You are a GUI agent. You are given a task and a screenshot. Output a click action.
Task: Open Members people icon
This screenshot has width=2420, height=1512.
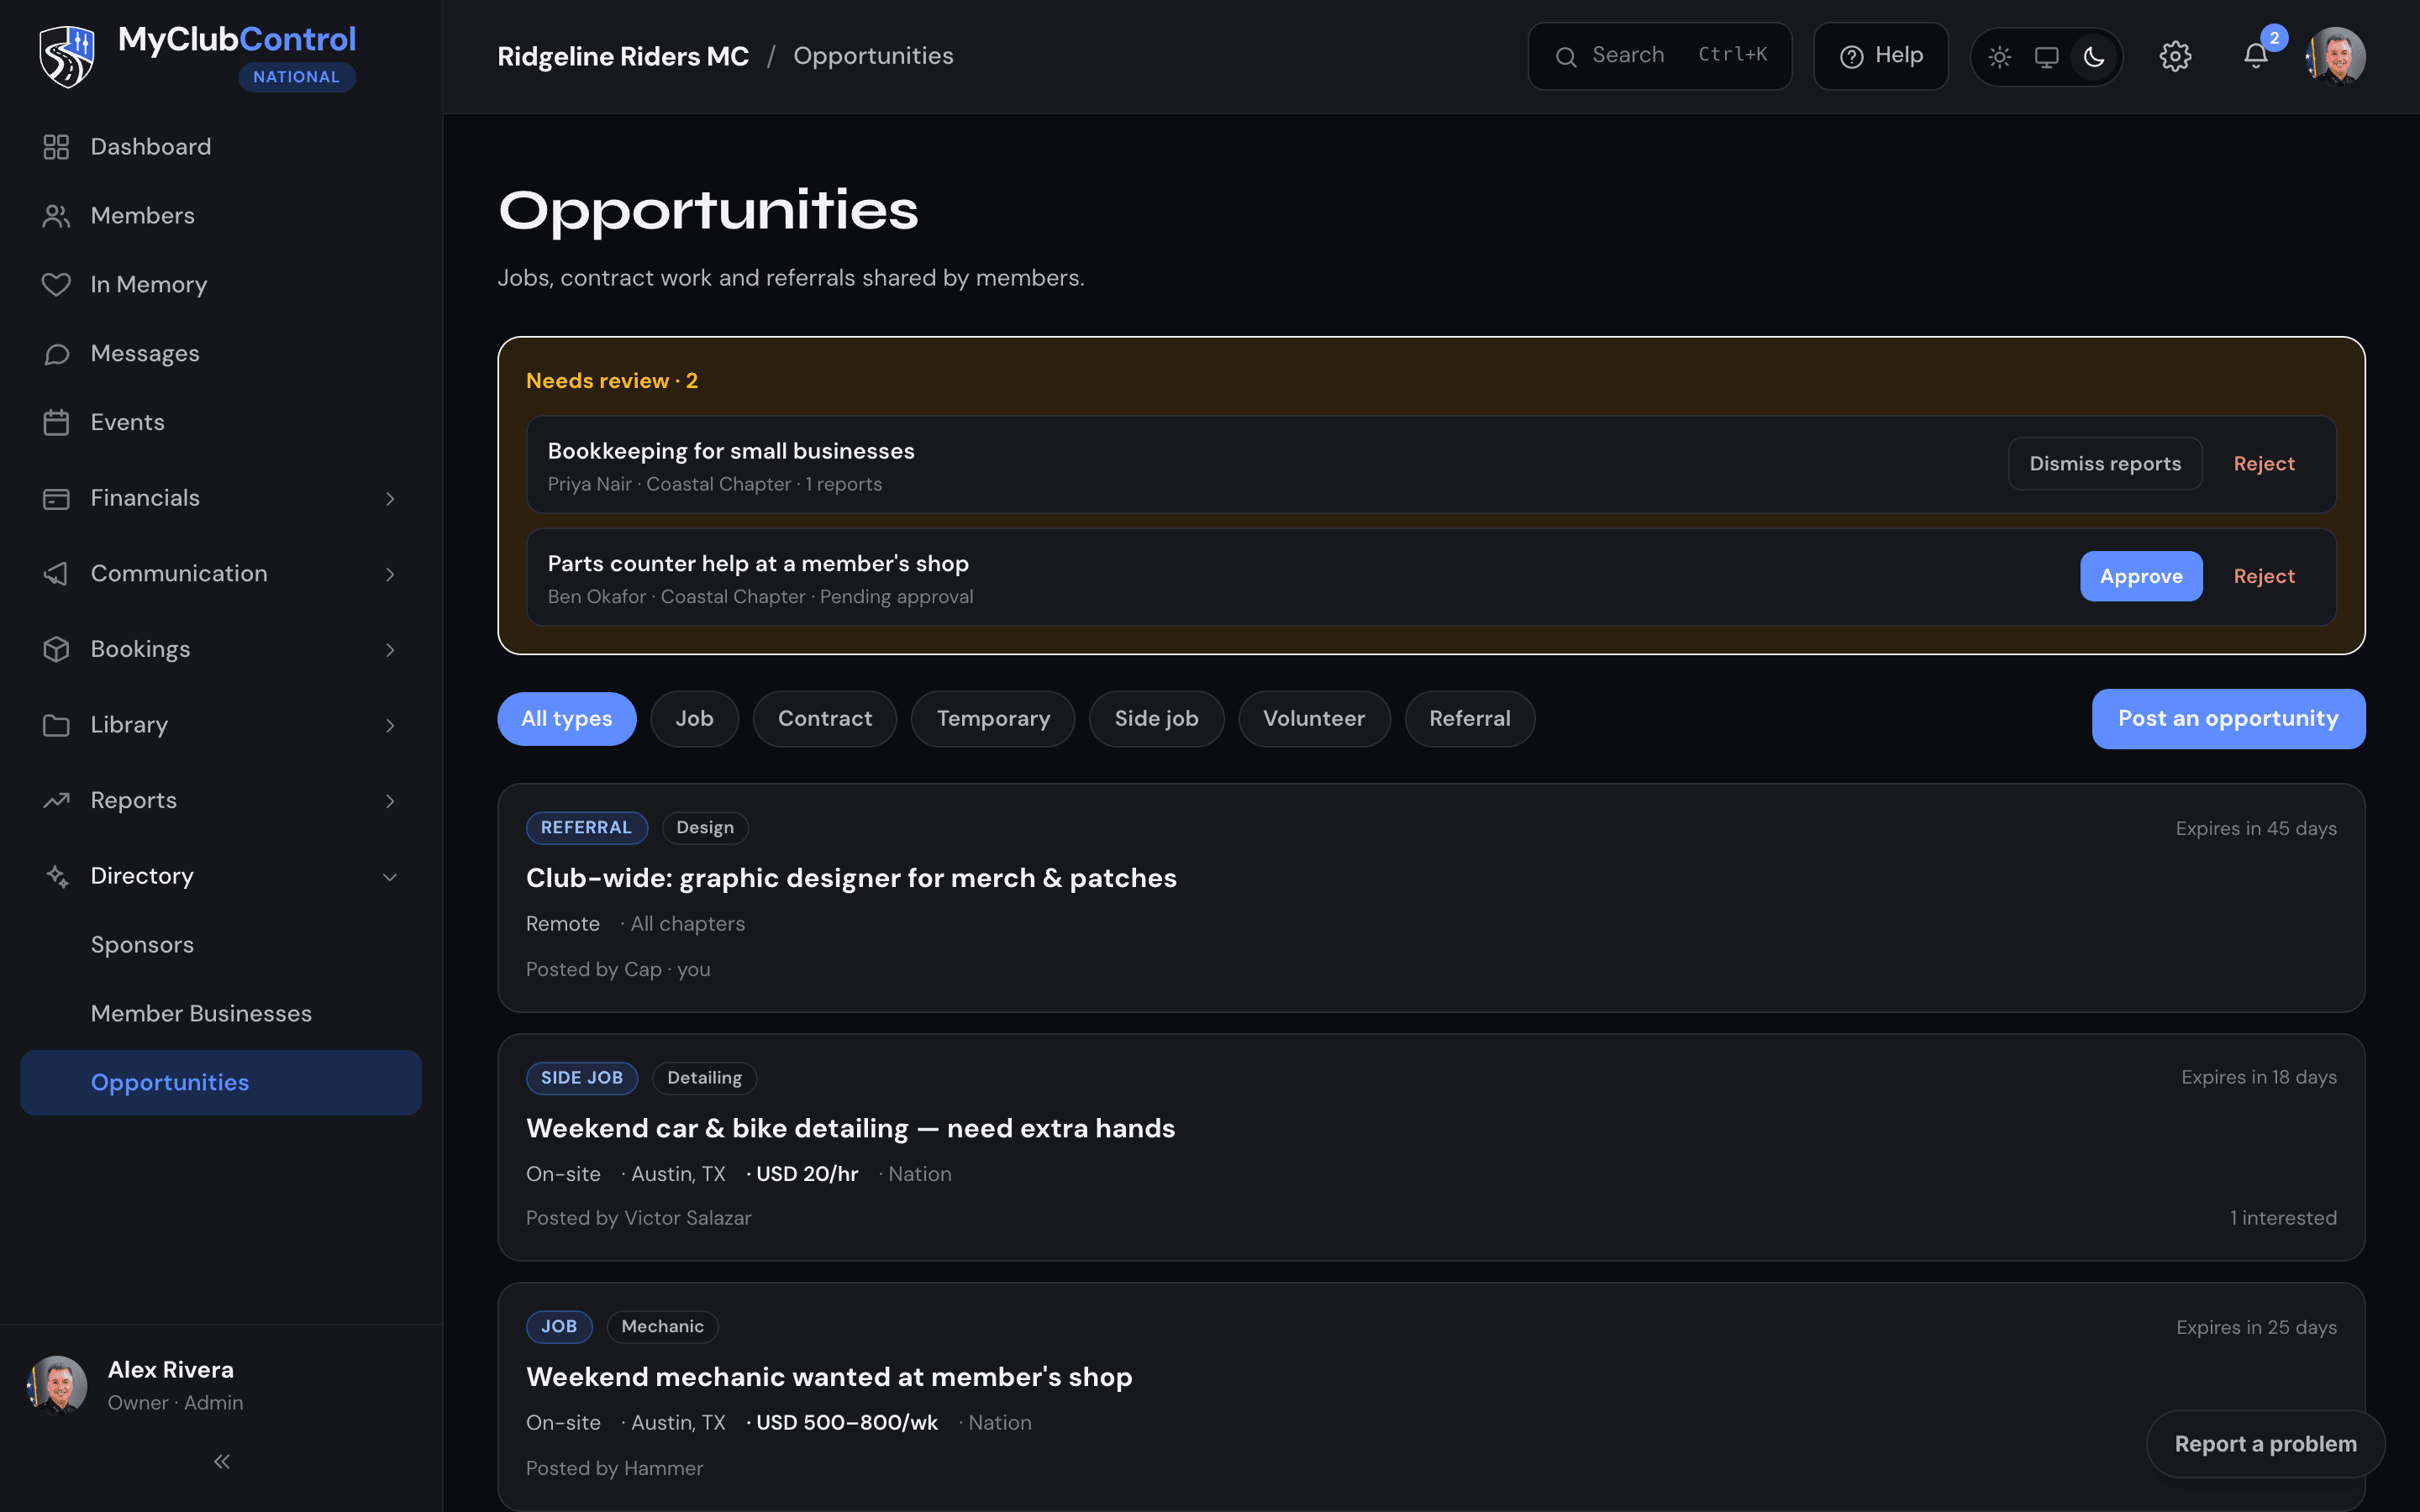56,216
